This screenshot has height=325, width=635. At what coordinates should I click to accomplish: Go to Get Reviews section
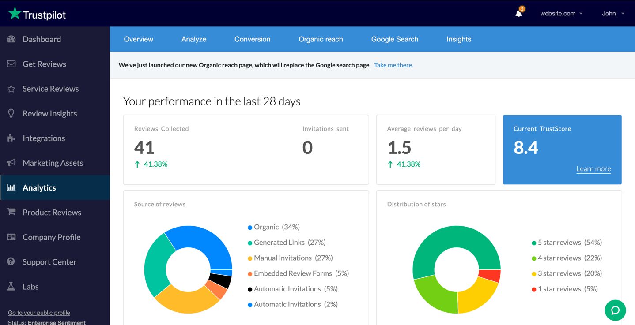[x=55, y=64]
